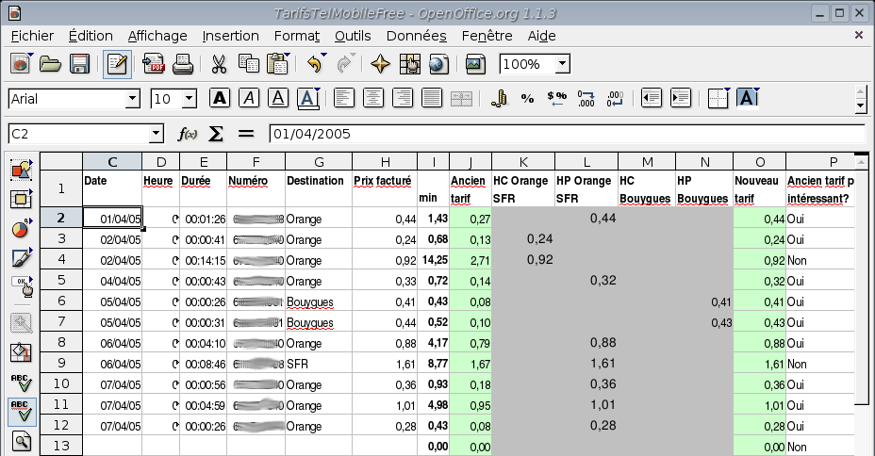This screenshot has height=456, width=875.
Task: Decrease the cell indent
Action: [x=652, y=99]
